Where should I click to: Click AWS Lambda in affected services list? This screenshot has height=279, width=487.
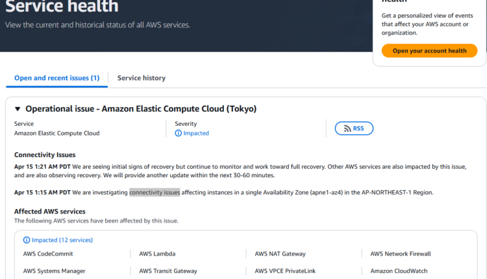pos(157,254)
